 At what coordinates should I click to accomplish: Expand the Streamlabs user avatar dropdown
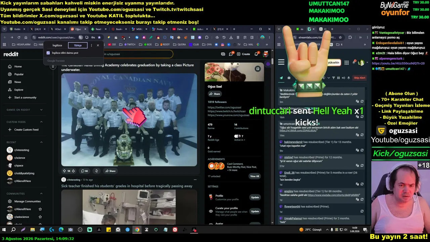367,63
